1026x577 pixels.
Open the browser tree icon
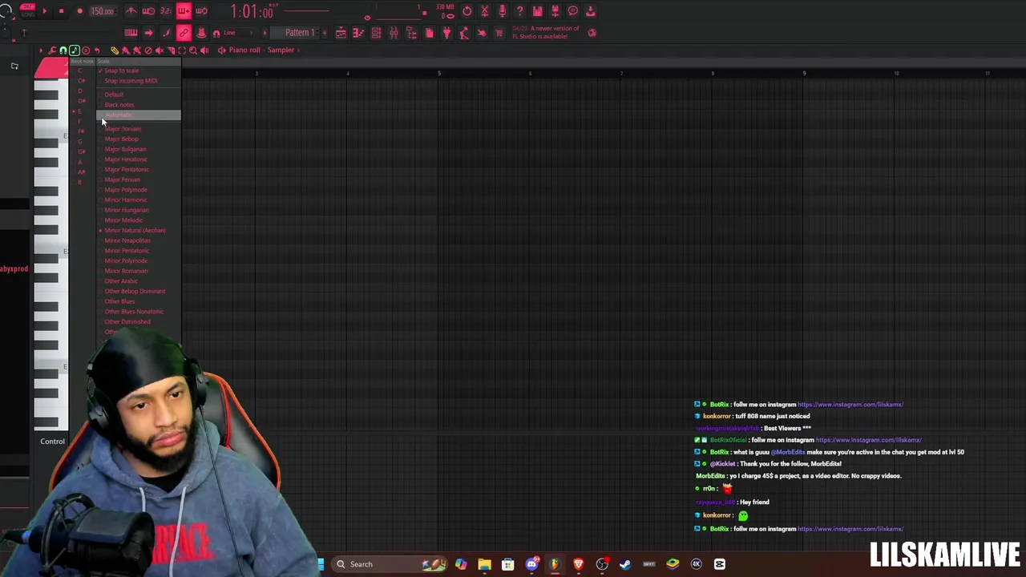point(411,33)
